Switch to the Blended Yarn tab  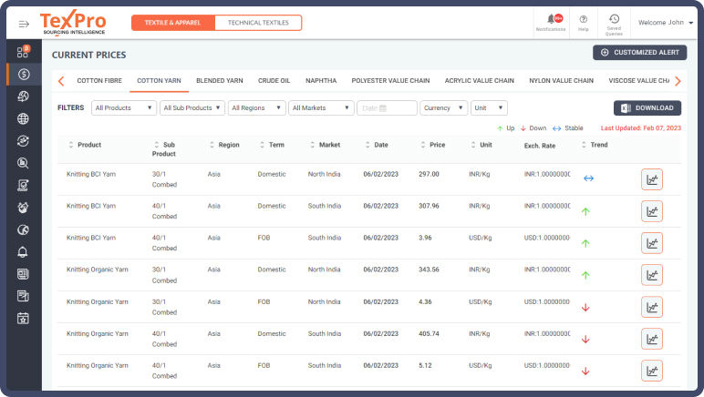tap(219, 80)
